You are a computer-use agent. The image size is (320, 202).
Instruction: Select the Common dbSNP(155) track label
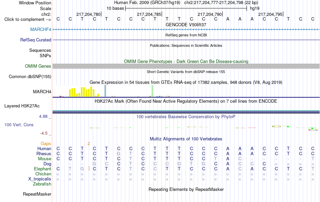click(x=30, y=77)
